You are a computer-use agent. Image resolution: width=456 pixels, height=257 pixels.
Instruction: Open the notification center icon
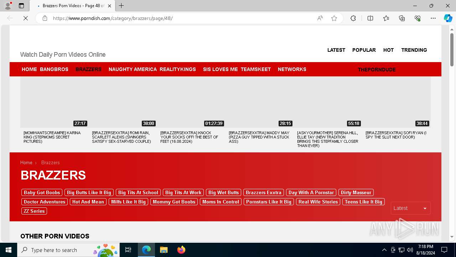444,250
